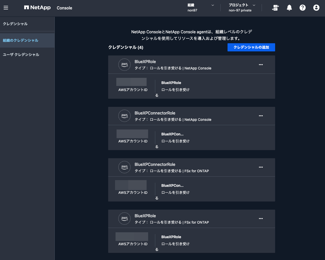
Task: Click BlueXPConnectorRole title on the FSx for ONTAP card
Action: 155,164
